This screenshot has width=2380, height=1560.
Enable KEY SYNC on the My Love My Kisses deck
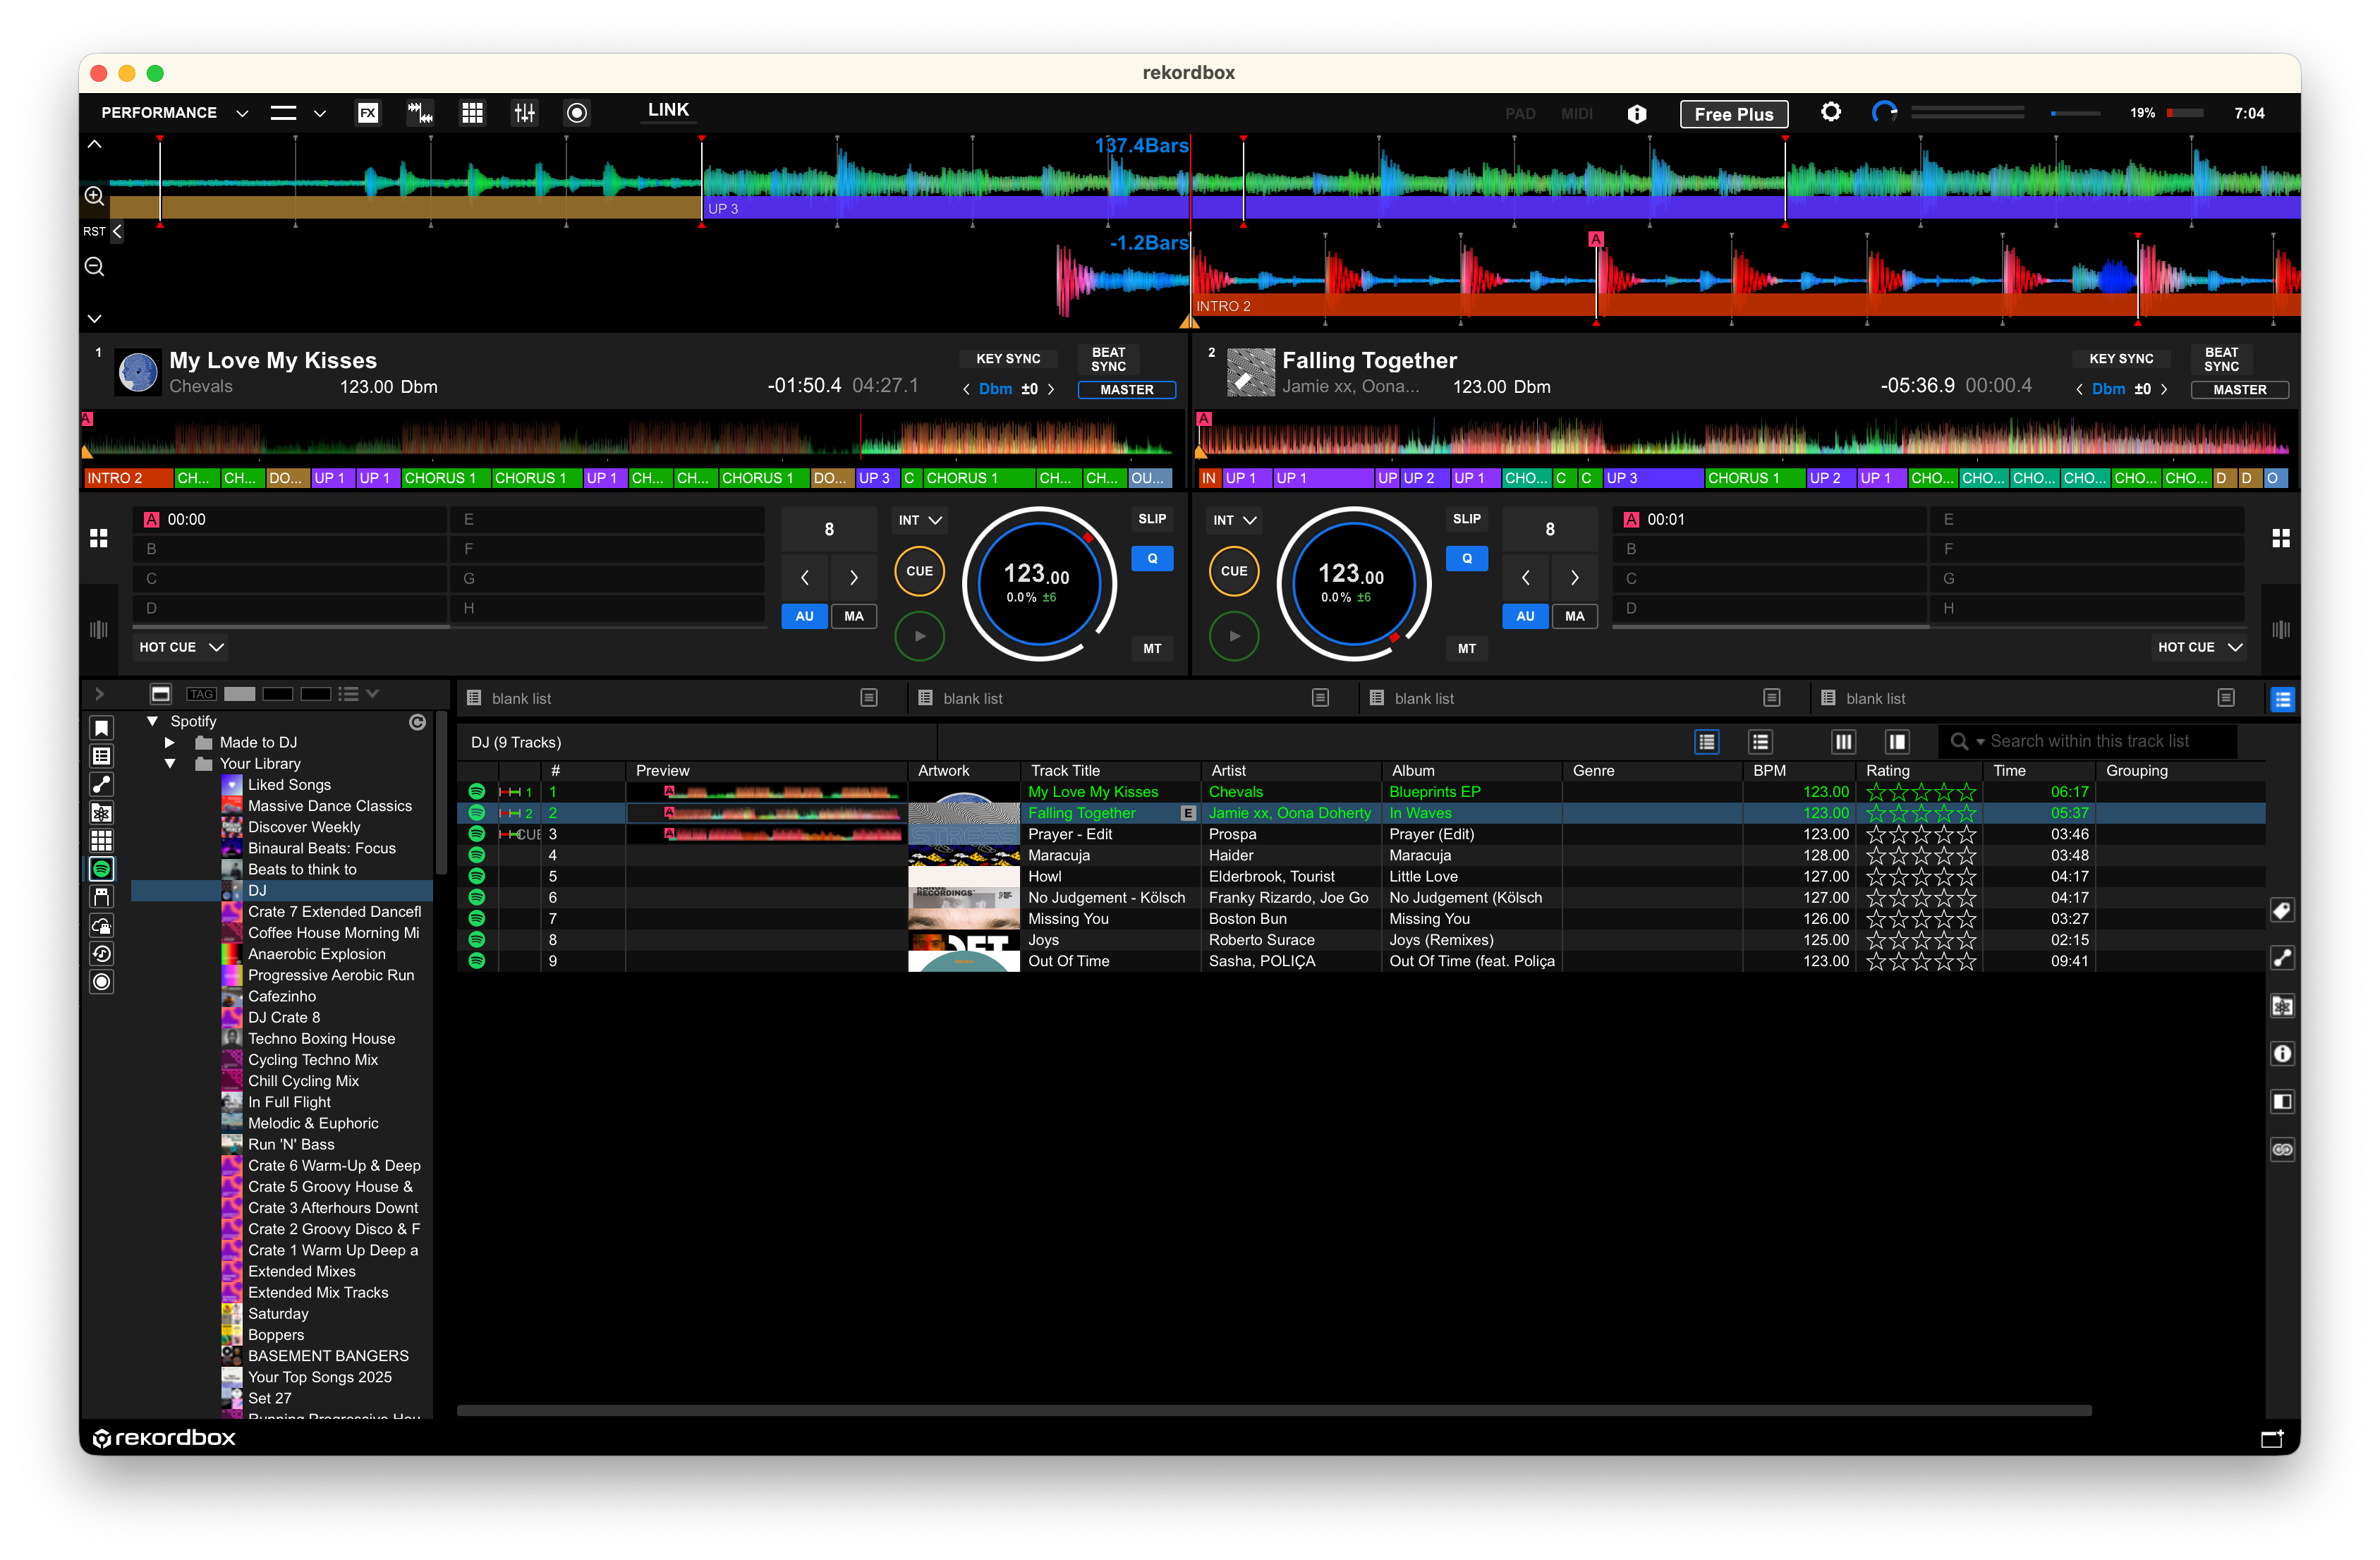[1009, 358]
